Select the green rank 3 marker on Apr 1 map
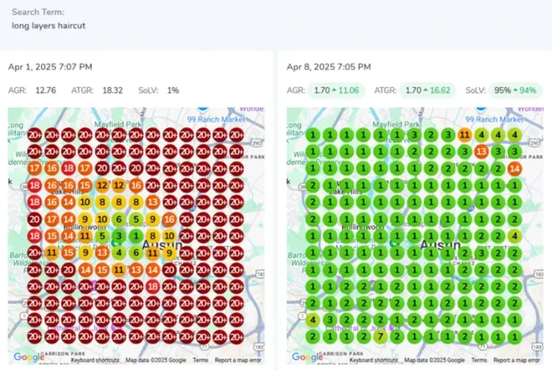The width and height of the screenshot is (552, 370). pyautogui.click(x=119, y=236)
